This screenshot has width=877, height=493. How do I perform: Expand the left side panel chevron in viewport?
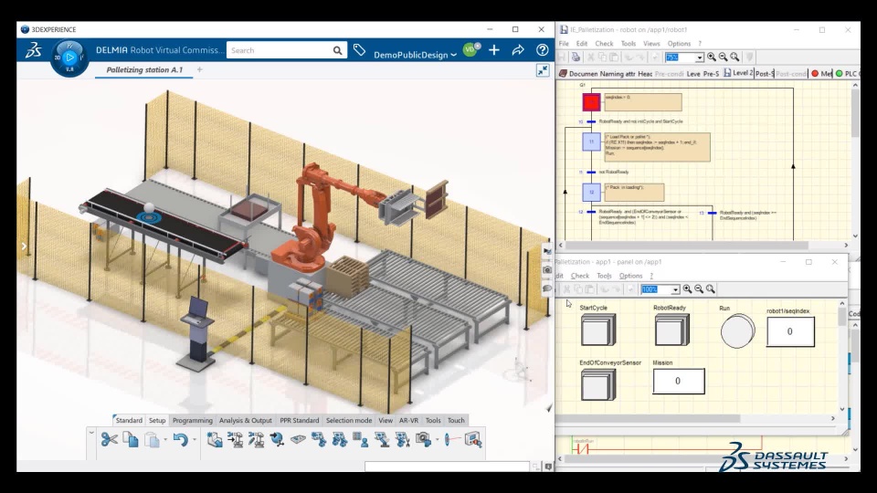(x=24, y=246)
